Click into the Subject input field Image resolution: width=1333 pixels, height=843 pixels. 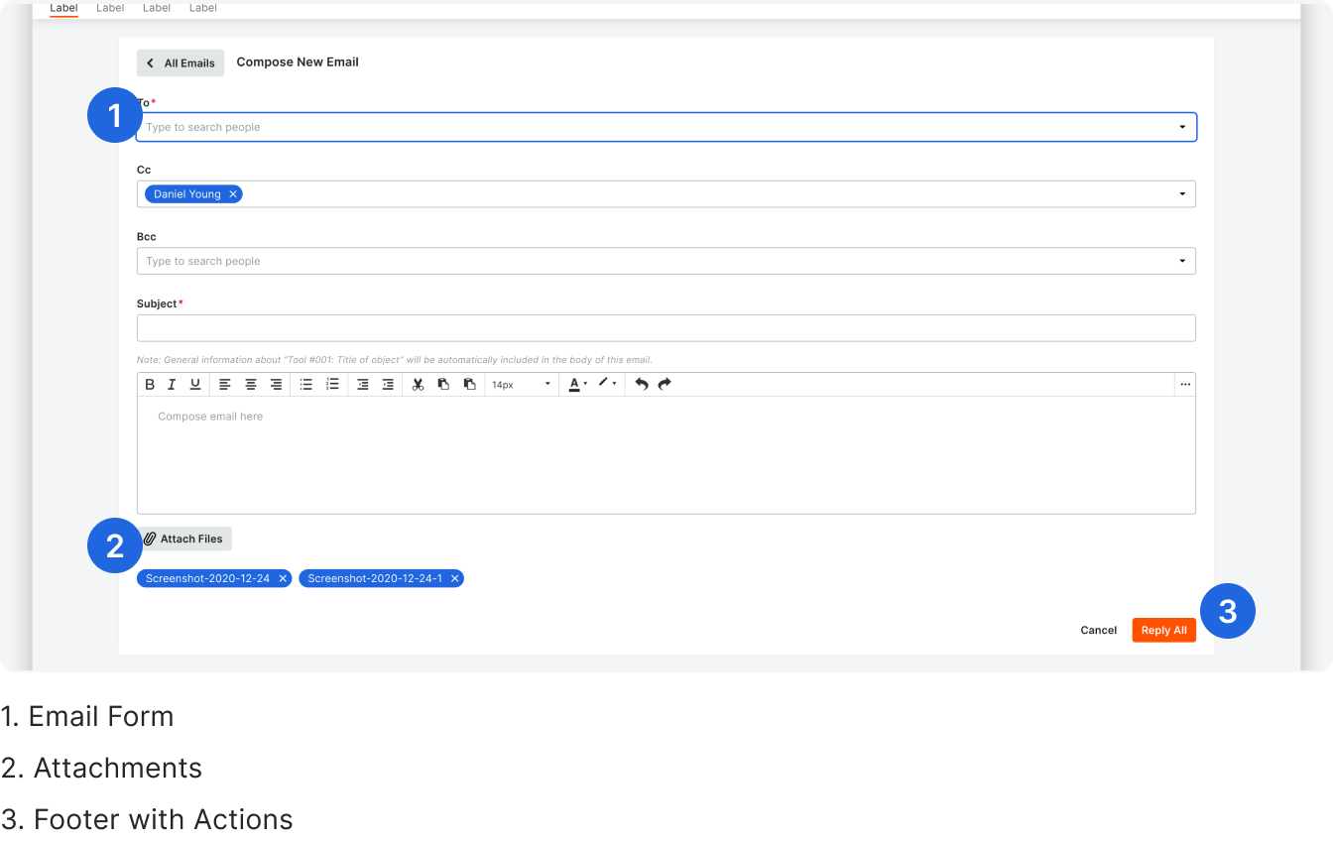click(666, 328)
